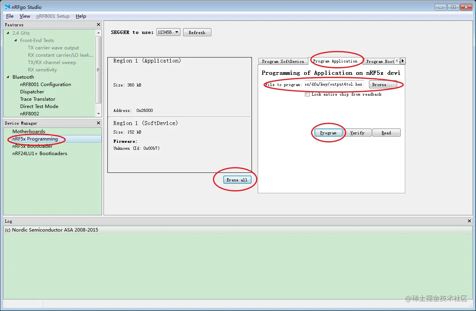
Task: Open Dispatcher in Features tree
Action: click(x=32, y=92)
